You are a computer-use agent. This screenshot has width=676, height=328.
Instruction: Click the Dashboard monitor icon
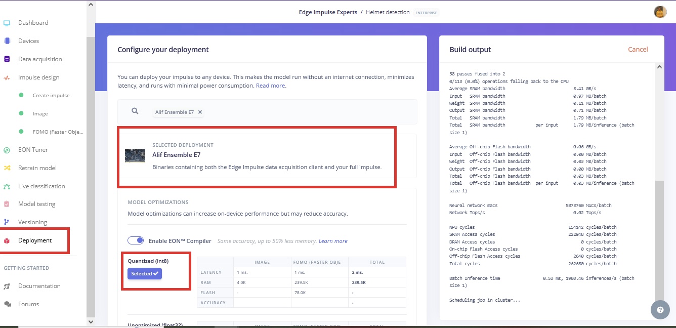click(x=7, y=23)
